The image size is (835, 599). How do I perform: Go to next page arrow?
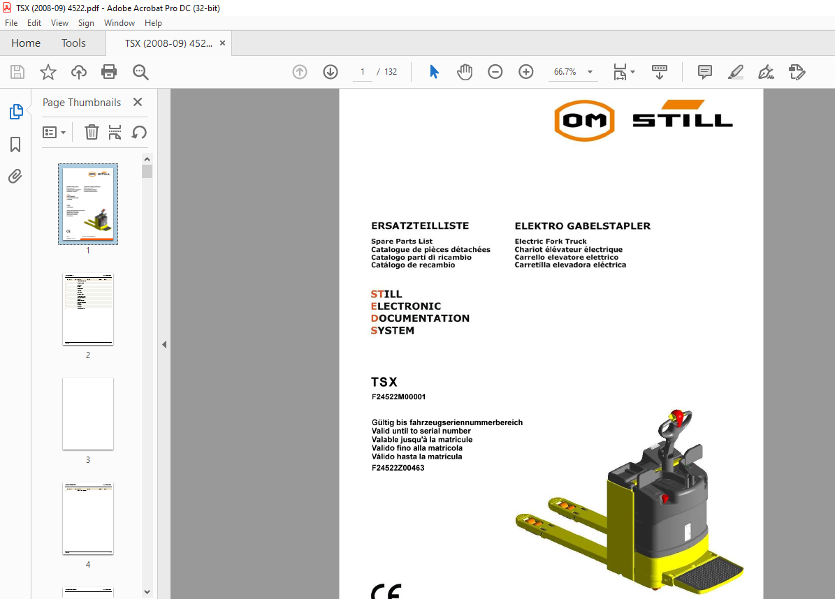[x=331, y=72]
